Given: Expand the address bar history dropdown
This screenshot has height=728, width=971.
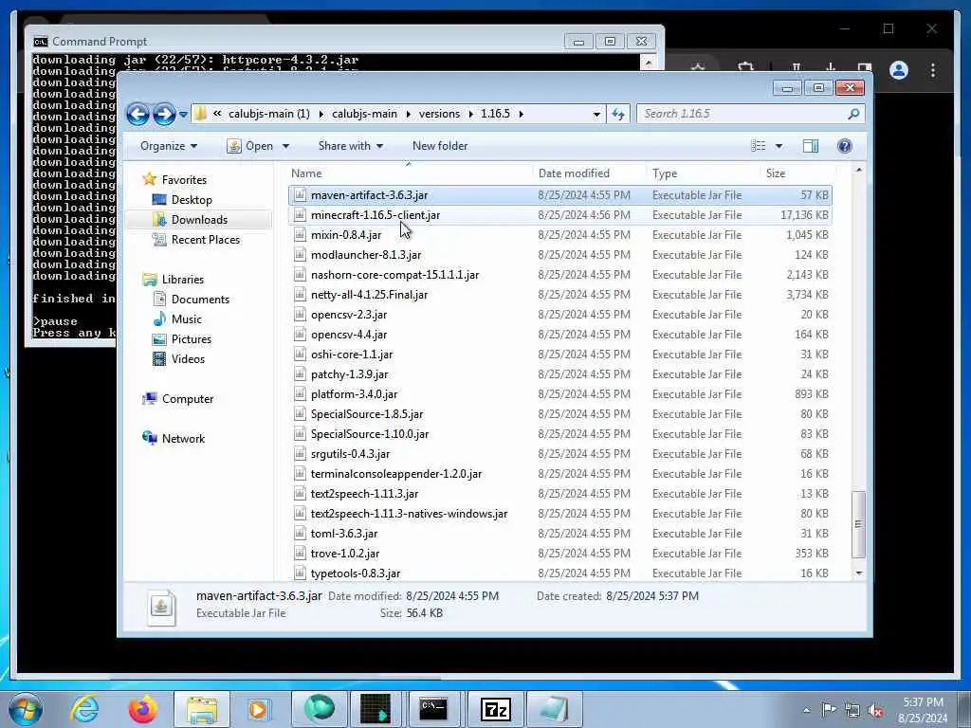Looking at the screenshot, I should point(596,114).
